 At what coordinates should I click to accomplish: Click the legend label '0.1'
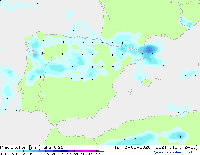[3, 154]
